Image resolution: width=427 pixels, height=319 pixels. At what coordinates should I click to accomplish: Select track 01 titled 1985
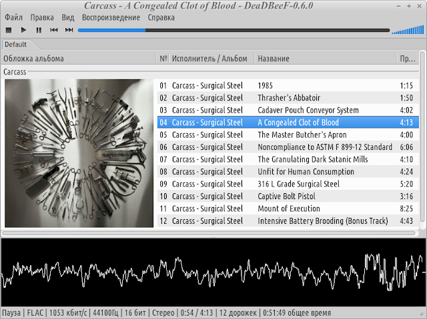coord(288,85)
